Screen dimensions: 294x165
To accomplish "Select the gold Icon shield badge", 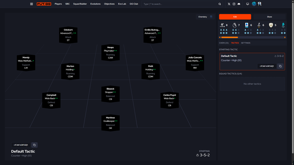I will point(271,25).
